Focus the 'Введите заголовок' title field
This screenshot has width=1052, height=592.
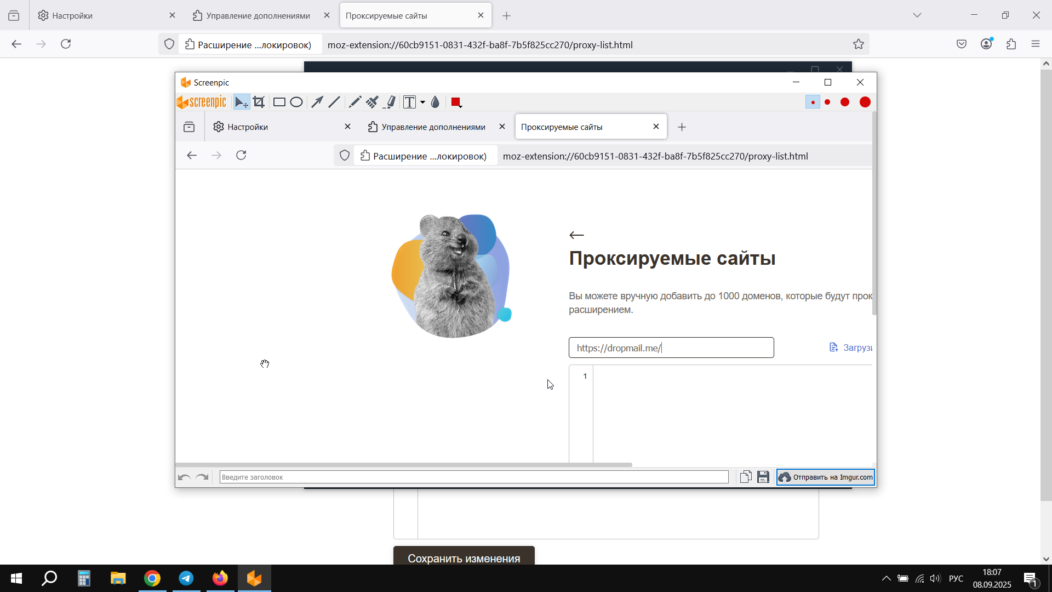pyautogui.click(x=474, y=477)
